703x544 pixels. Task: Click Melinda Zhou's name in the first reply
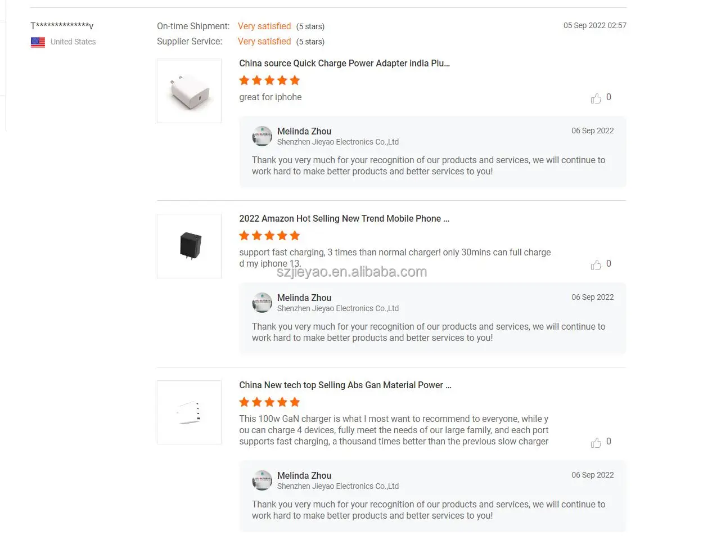[304, 132]
